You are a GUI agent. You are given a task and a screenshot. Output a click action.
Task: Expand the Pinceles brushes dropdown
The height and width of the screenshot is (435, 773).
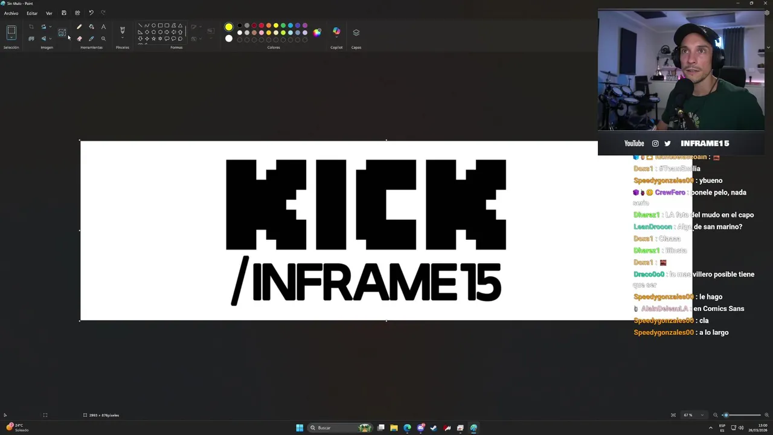point(123,37)
